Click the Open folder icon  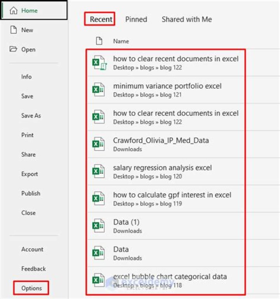tap(13, 49)
